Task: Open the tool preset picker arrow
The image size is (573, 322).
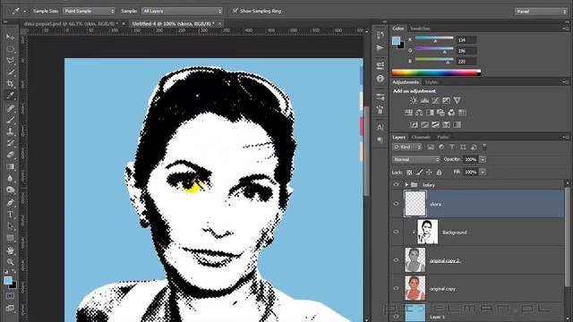Action: click(x=24, y=12)
